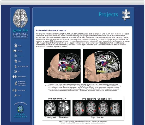
Task: Click the Multi-modality Language mapping heading
Action: pos(51,30)
